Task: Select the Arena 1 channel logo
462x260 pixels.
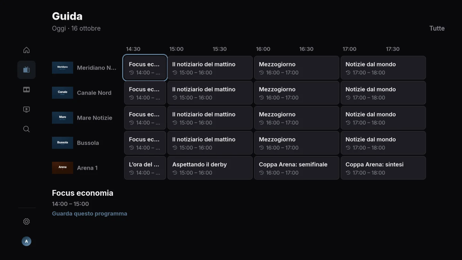Action: [63, 168]
